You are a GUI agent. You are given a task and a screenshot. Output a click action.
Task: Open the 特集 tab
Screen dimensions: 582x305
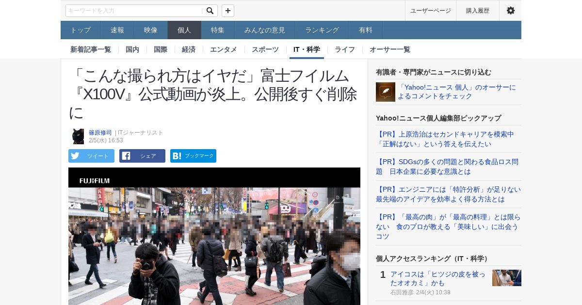pyautogui.click(x=218, y=30)
